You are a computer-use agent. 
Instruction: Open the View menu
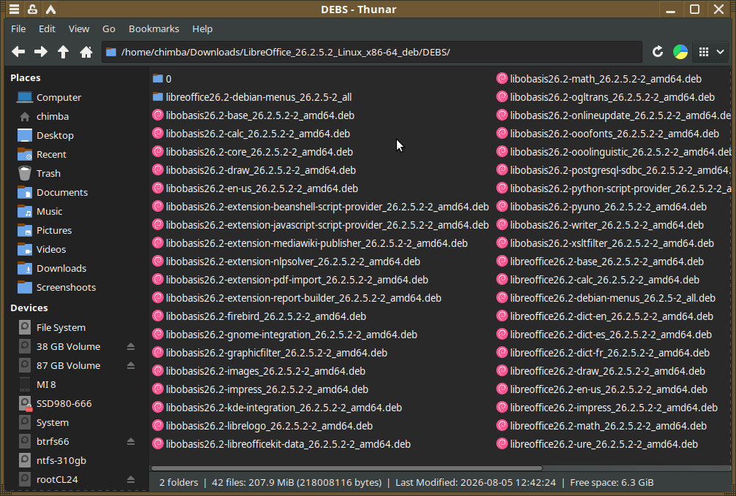pyautogui.click(x=79, y=28)
